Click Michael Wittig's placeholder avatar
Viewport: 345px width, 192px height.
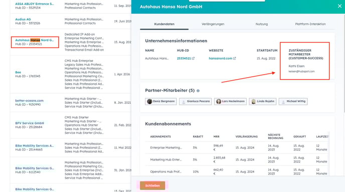pyautogui.click(x=283, y=101)
